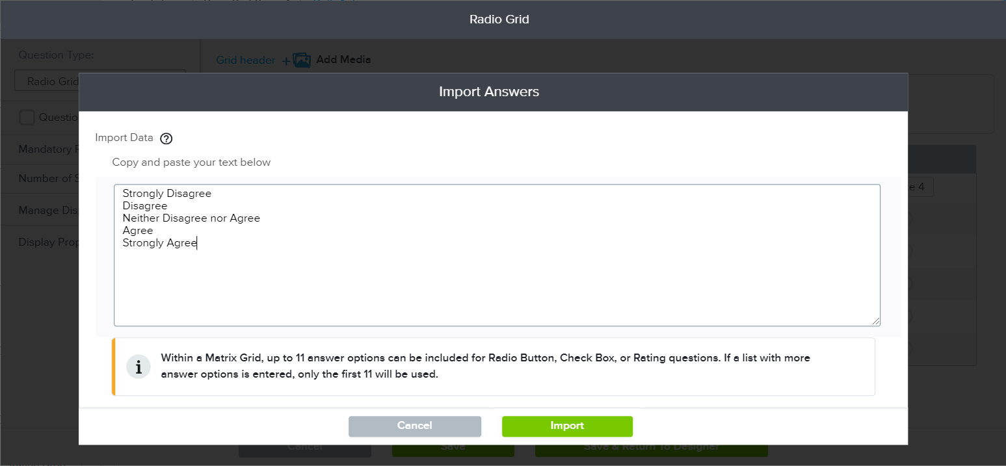
Task: Place cursor on 'Strongly Disagree' line
Action: coord(167,194)
